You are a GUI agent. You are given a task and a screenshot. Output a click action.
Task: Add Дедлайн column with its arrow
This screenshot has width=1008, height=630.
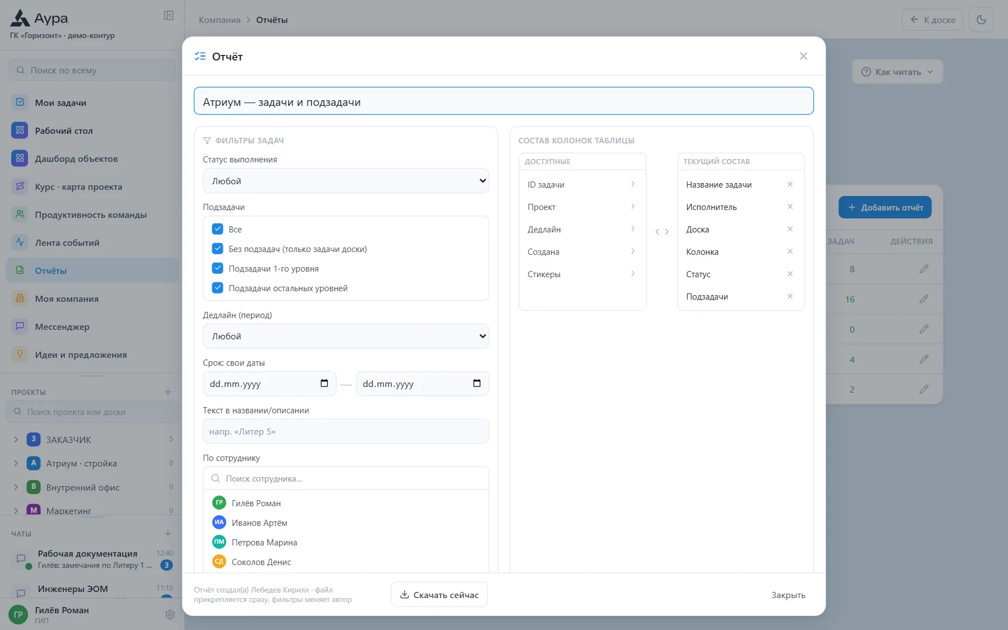pos(633,229)
